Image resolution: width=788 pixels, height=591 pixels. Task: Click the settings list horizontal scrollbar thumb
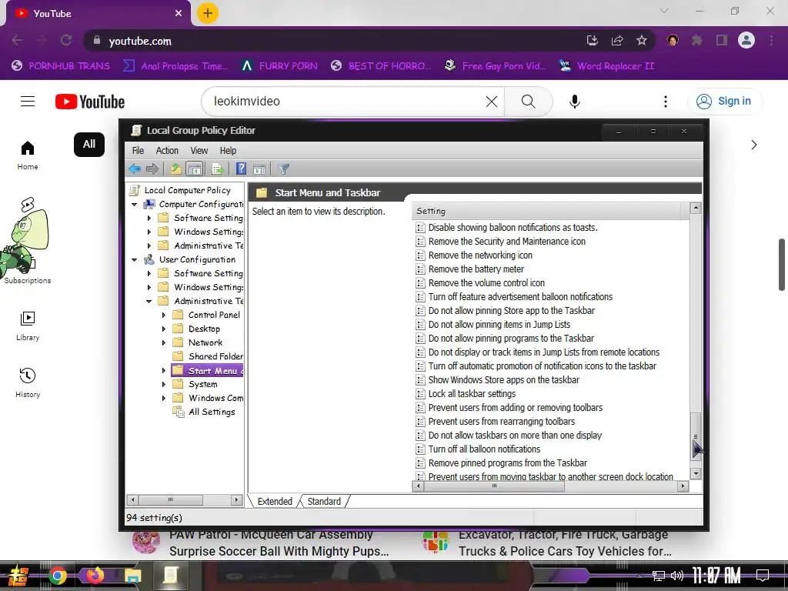494,486
